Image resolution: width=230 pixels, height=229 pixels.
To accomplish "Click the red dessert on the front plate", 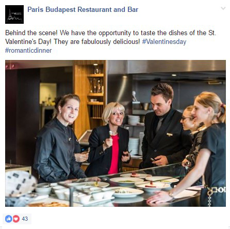I will (x=151, y=185).
